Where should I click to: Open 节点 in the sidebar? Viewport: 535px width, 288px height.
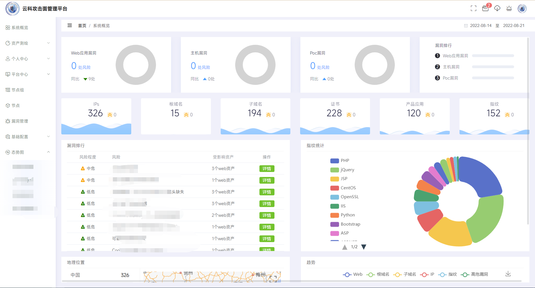pos(28,105)
